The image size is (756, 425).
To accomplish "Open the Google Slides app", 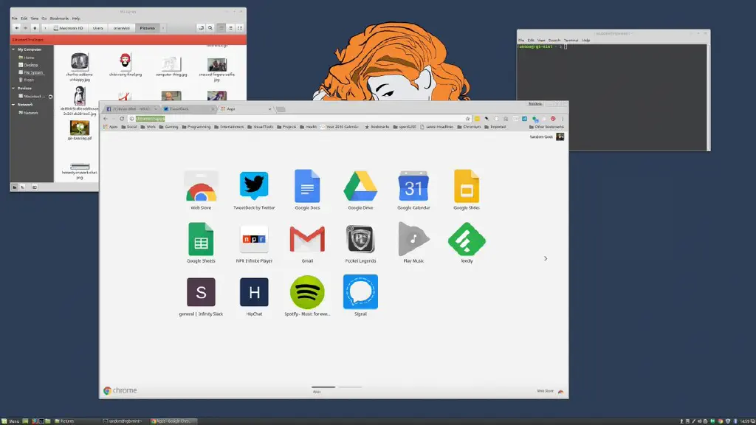I will tap(467, 190).
